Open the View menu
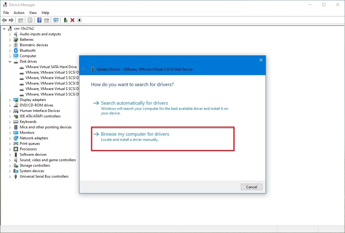Viewport: 345px width, 233px height. pyautogui.click(x=33, y=12)
